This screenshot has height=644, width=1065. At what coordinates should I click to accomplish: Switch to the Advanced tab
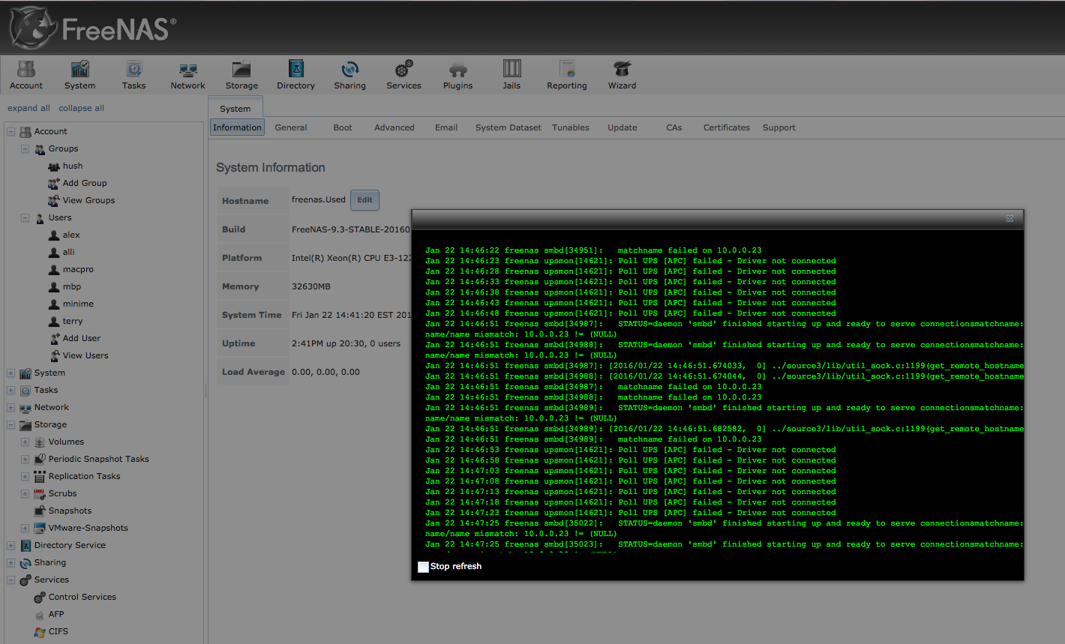click(x=394, y=127)
